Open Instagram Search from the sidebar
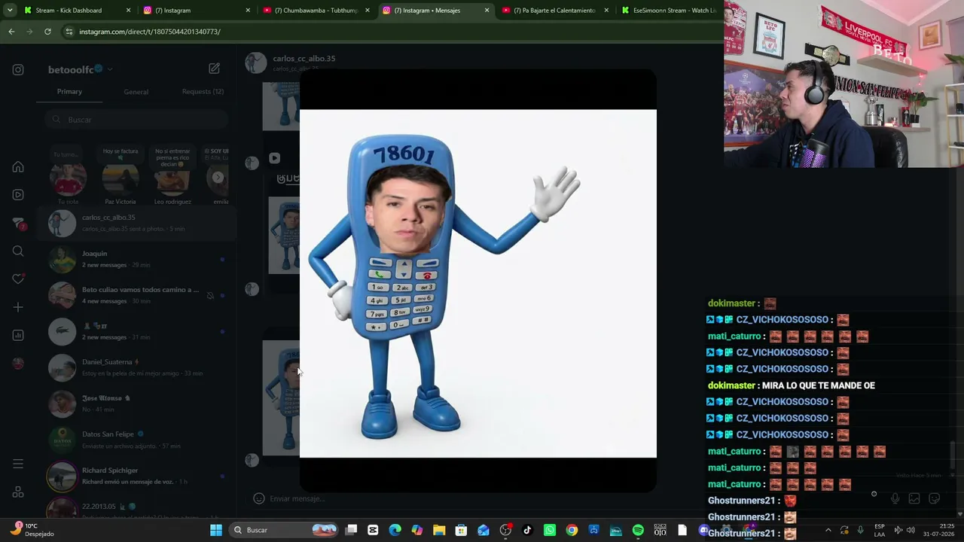The image size is (964, 542). point(18,251)
